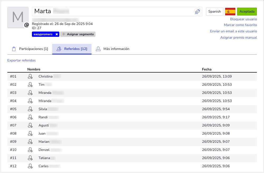Click the user icon next to Christina
This screenshot has width=264, height=173.
(x=30, y=77)
